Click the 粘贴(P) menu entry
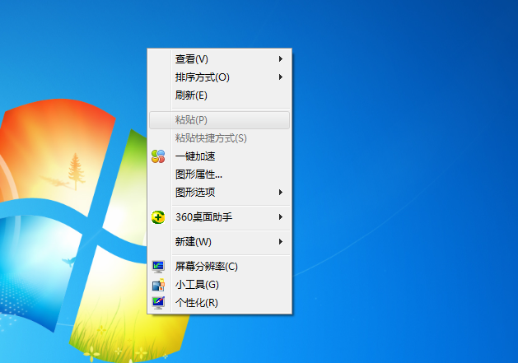Image resolution: width=518 pixels, height=363 pixels. (x=219, y=120)
